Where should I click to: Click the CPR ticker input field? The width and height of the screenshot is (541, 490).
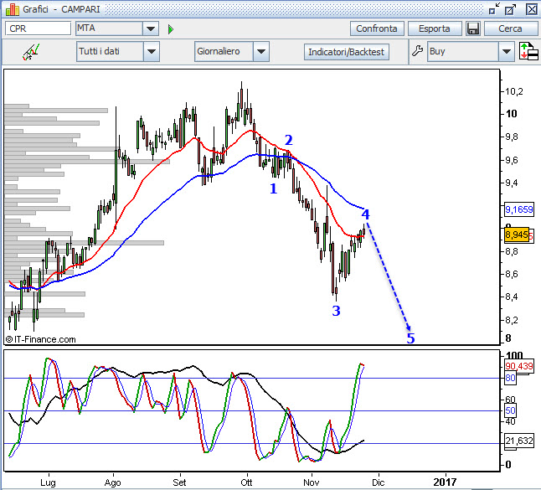[38, 28]
